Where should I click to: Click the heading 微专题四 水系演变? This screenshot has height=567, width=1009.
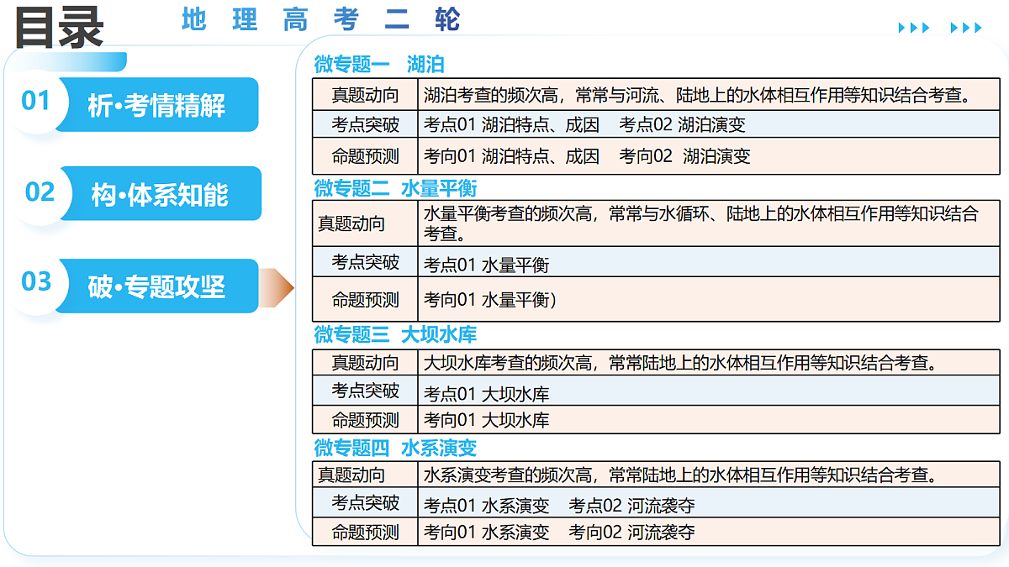tap(395, 448)
